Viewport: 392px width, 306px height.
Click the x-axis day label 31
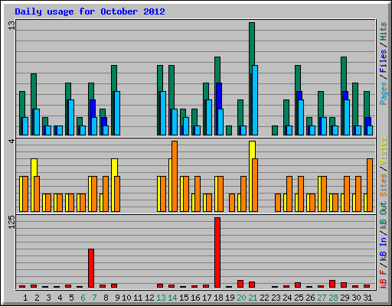tap(367, 298)
